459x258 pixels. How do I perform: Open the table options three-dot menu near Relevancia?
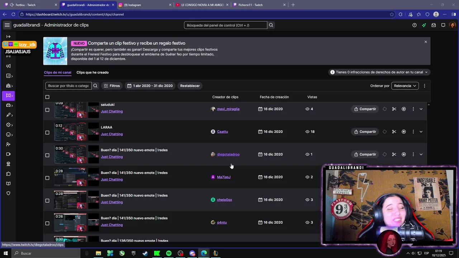coord(425,86)
